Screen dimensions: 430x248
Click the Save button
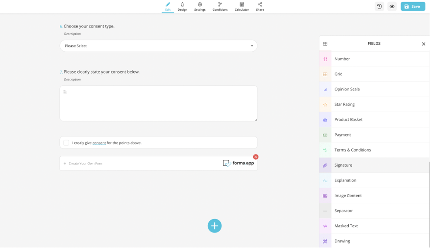click(412, 6)
